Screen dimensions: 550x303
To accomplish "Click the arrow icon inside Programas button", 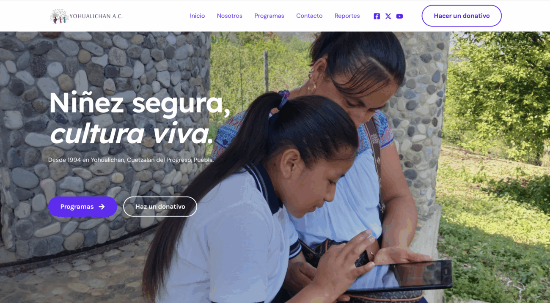I will [x=102, y=207].
